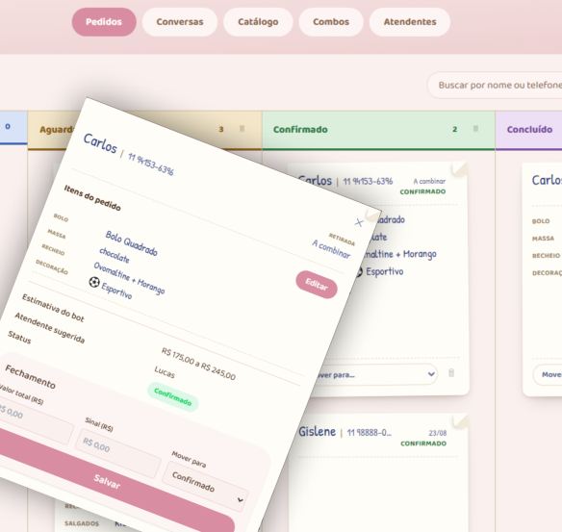Screen dimensions: 562x532
Task: Click the Editar button
Action: (317, 285)
